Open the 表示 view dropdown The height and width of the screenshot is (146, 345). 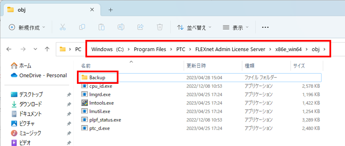(236, 27)
